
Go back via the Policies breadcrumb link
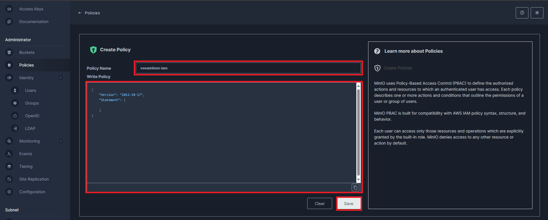pos(92,13)
